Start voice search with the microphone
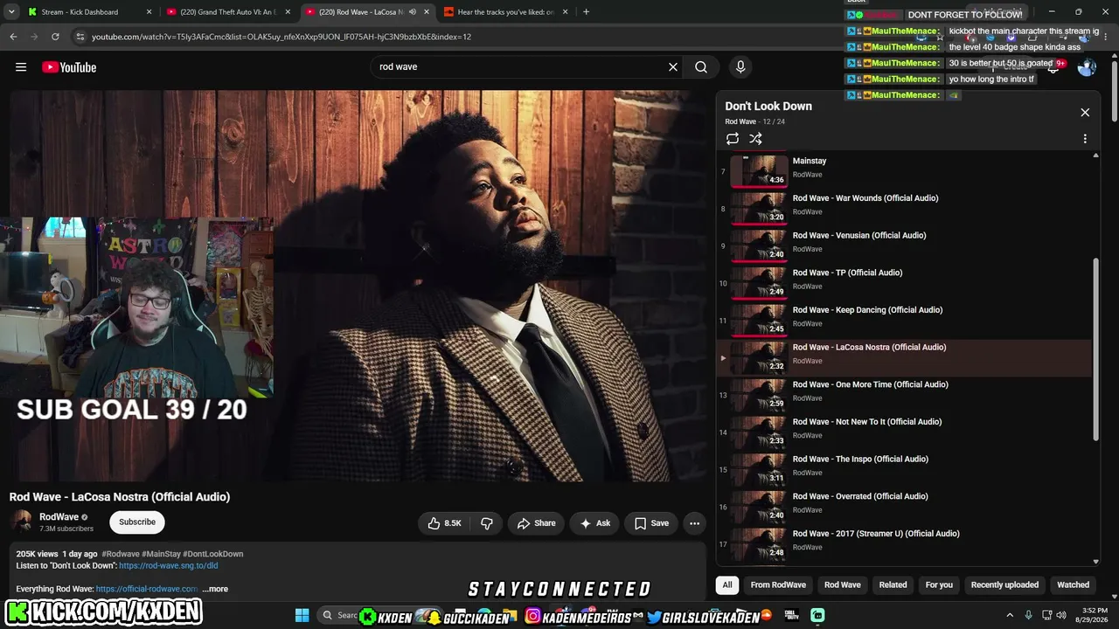This screenshot has height=629, width=1119. (x=740, y=67)
